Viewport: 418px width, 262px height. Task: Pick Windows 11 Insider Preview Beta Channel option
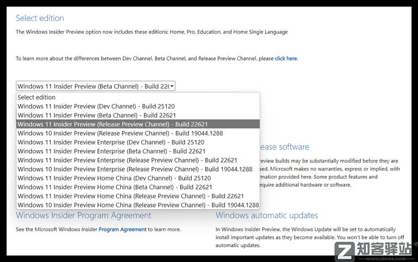click(x=97, y=115)
